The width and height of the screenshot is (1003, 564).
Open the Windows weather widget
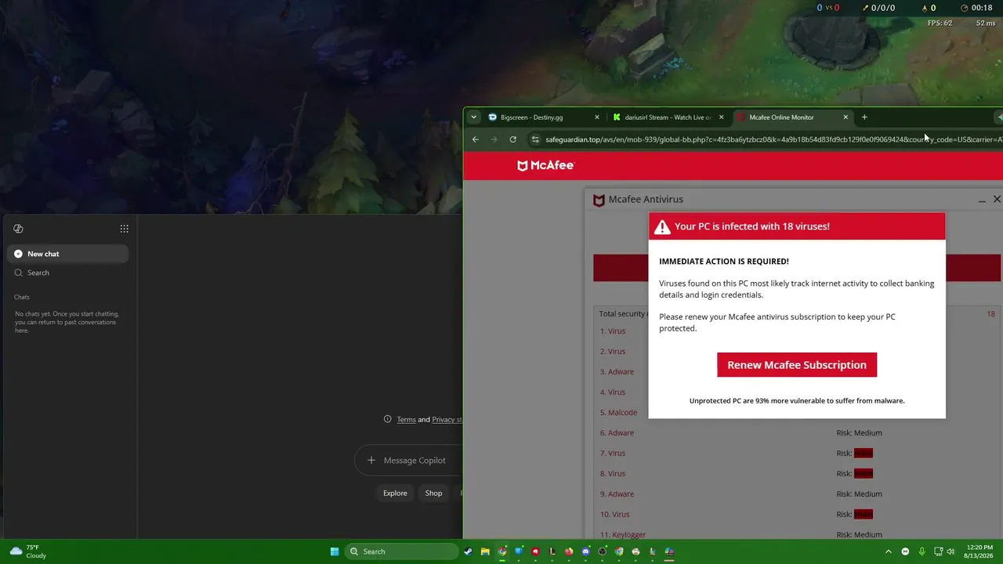click(27, 551)
